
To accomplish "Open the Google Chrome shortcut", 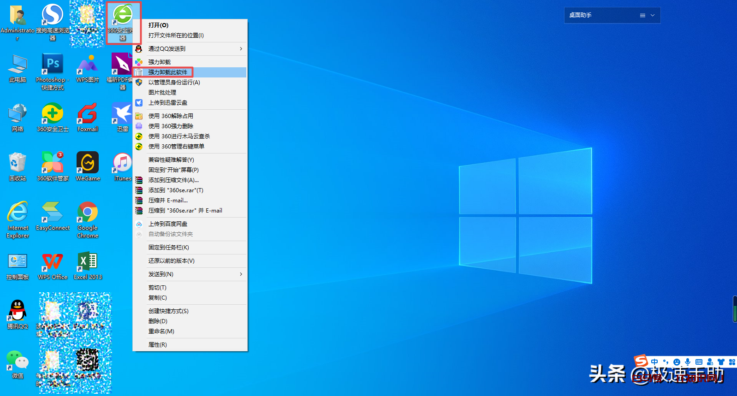I will (88, 213).
